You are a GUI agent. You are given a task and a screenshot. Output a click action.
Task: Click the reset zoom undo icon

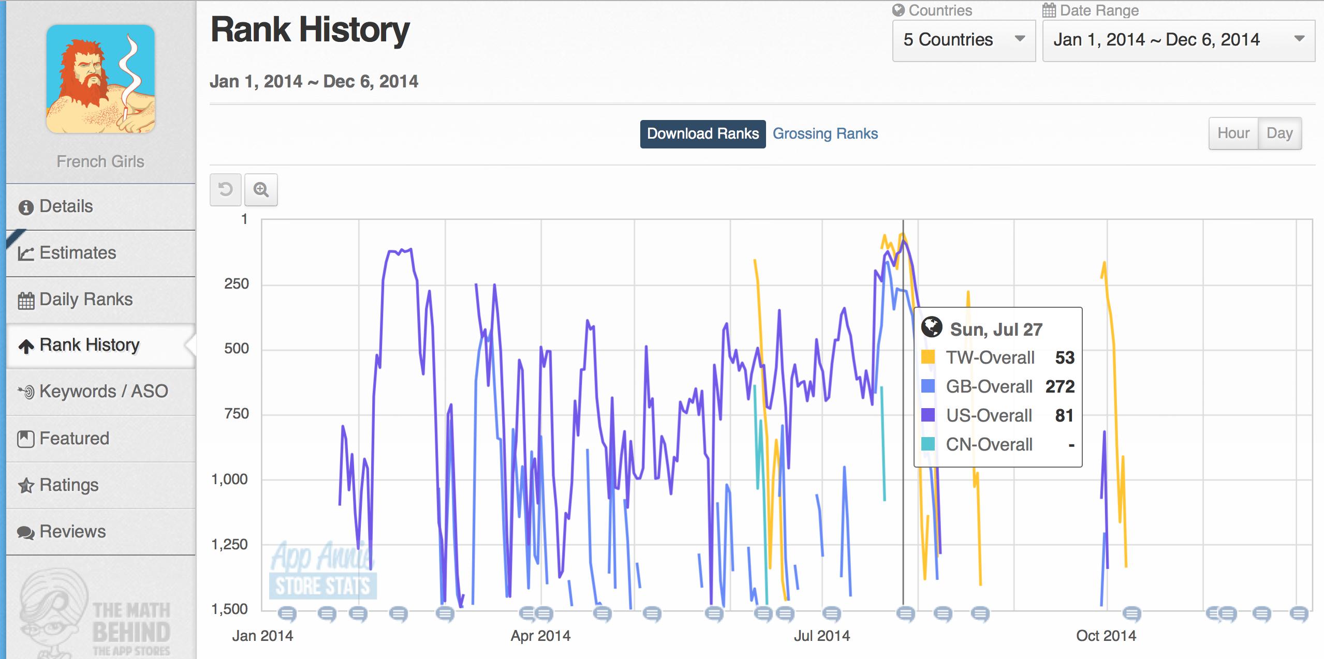point(226,190)
